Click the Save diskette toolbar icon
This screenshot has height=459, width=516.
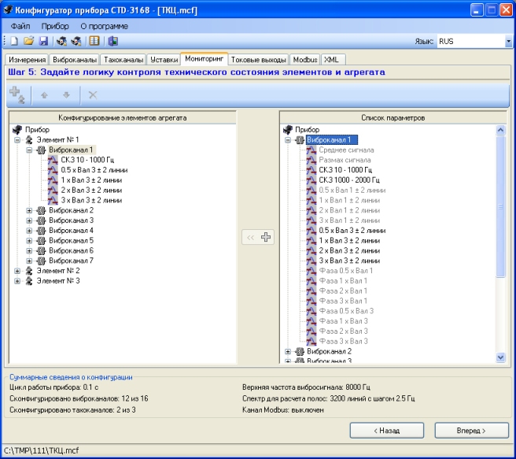(x=43, y=41)
